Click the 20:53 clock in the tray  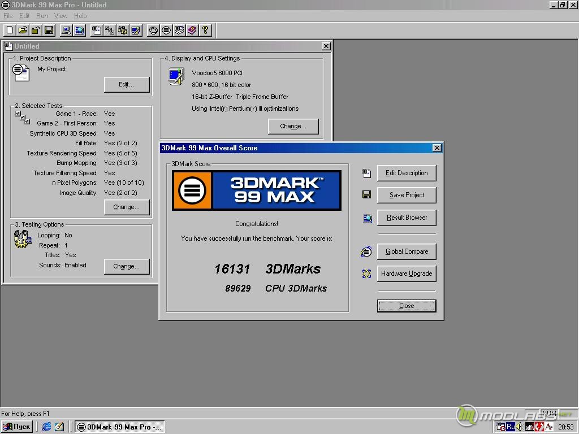pos(565,427)
